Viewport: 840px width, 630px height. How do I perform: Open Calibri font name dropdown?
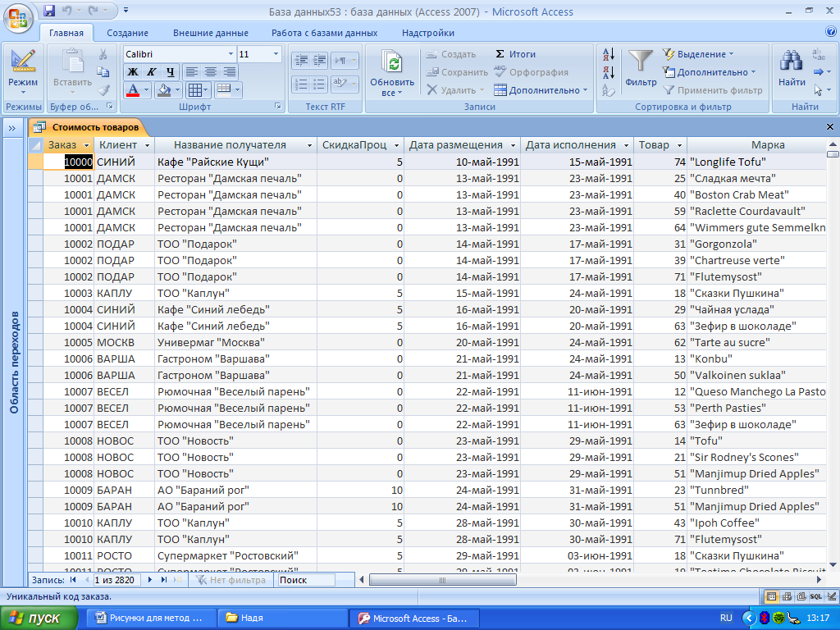pos(231,54)
